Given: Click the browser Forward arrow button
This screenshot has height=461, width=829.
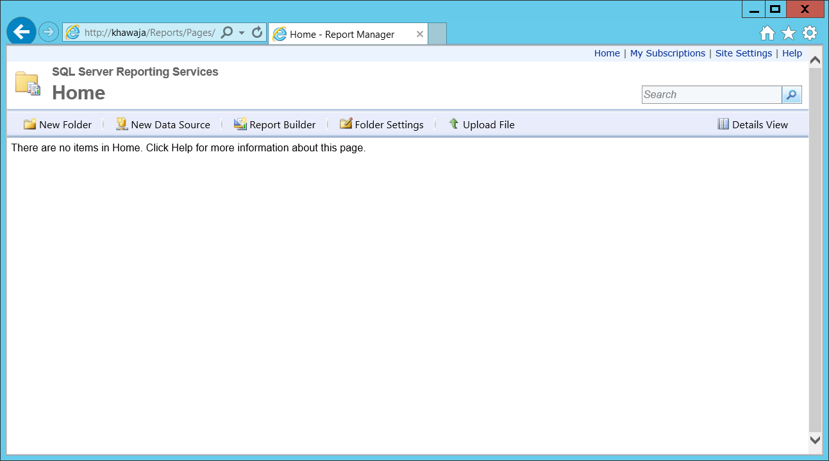Looking at the screenshot, I should [x=49, y=31].
